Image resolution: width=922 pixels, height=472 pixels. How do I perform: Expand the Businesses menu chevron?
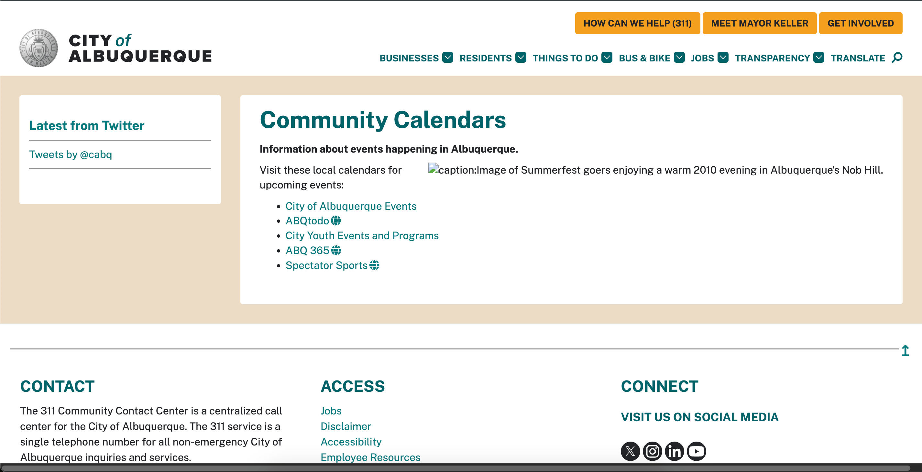447,58
